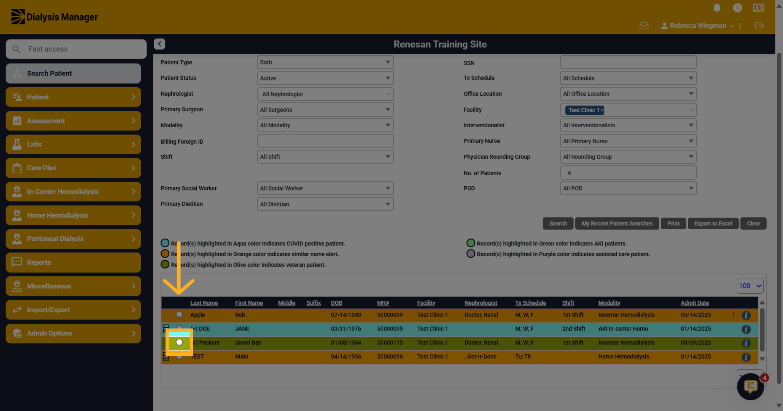
Task: Open the notifications bell icon
Action: click(x=717, y=8)
